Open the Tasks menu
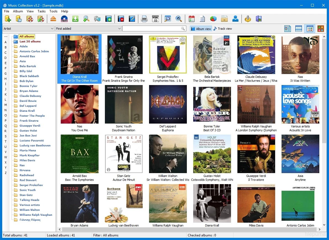Screen dimensions: 329x240 41,11
